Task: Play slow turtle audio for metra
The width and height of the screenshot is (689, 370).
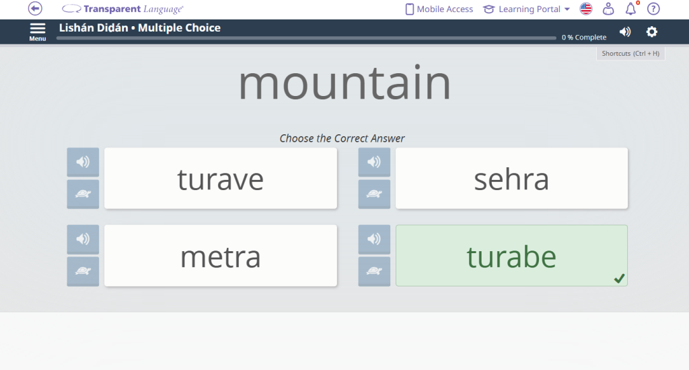Action: [83, 271]
